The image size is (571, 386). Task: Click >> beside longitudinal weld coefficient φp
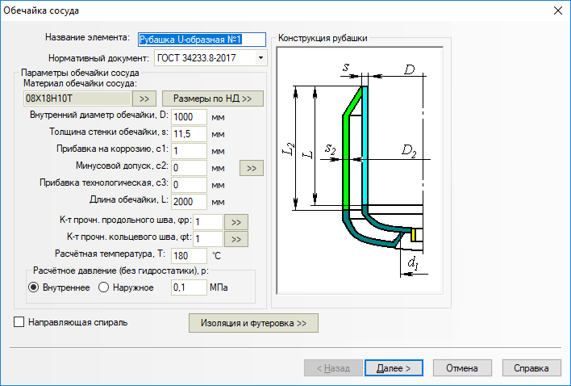pyautogui.click(x=235, y=221)
